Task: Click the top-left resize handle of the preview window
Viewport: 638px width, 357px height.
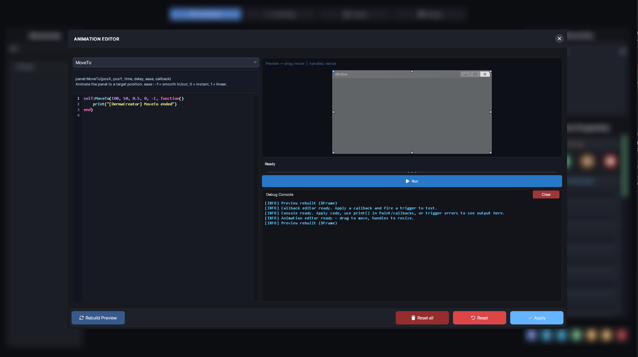Action: [x=333, y=72]
